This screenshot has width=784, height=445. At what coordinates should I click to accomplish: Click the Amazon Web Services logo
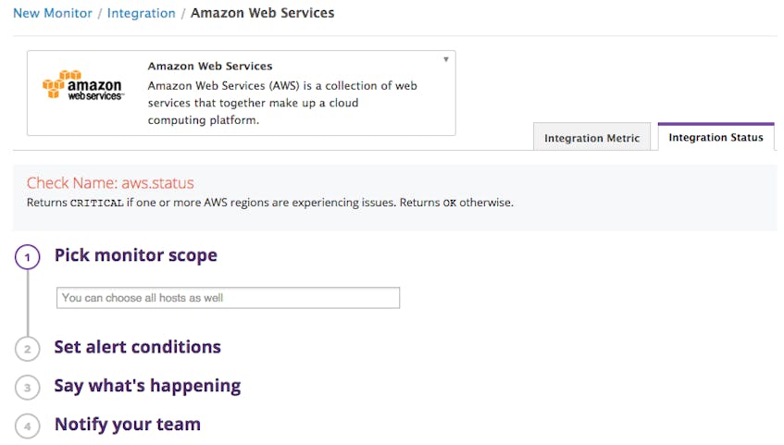pos(83,85)
